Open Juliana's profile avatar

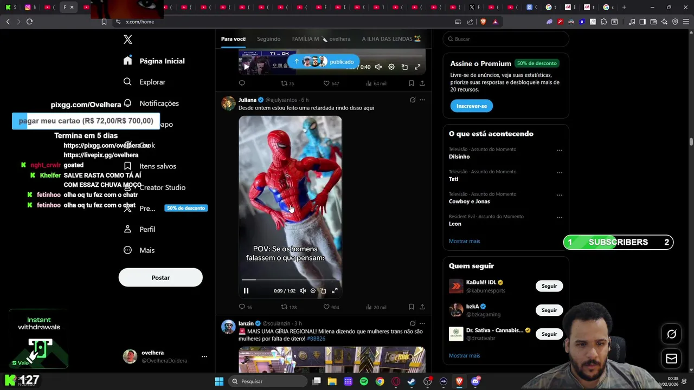tap(228, 103)
